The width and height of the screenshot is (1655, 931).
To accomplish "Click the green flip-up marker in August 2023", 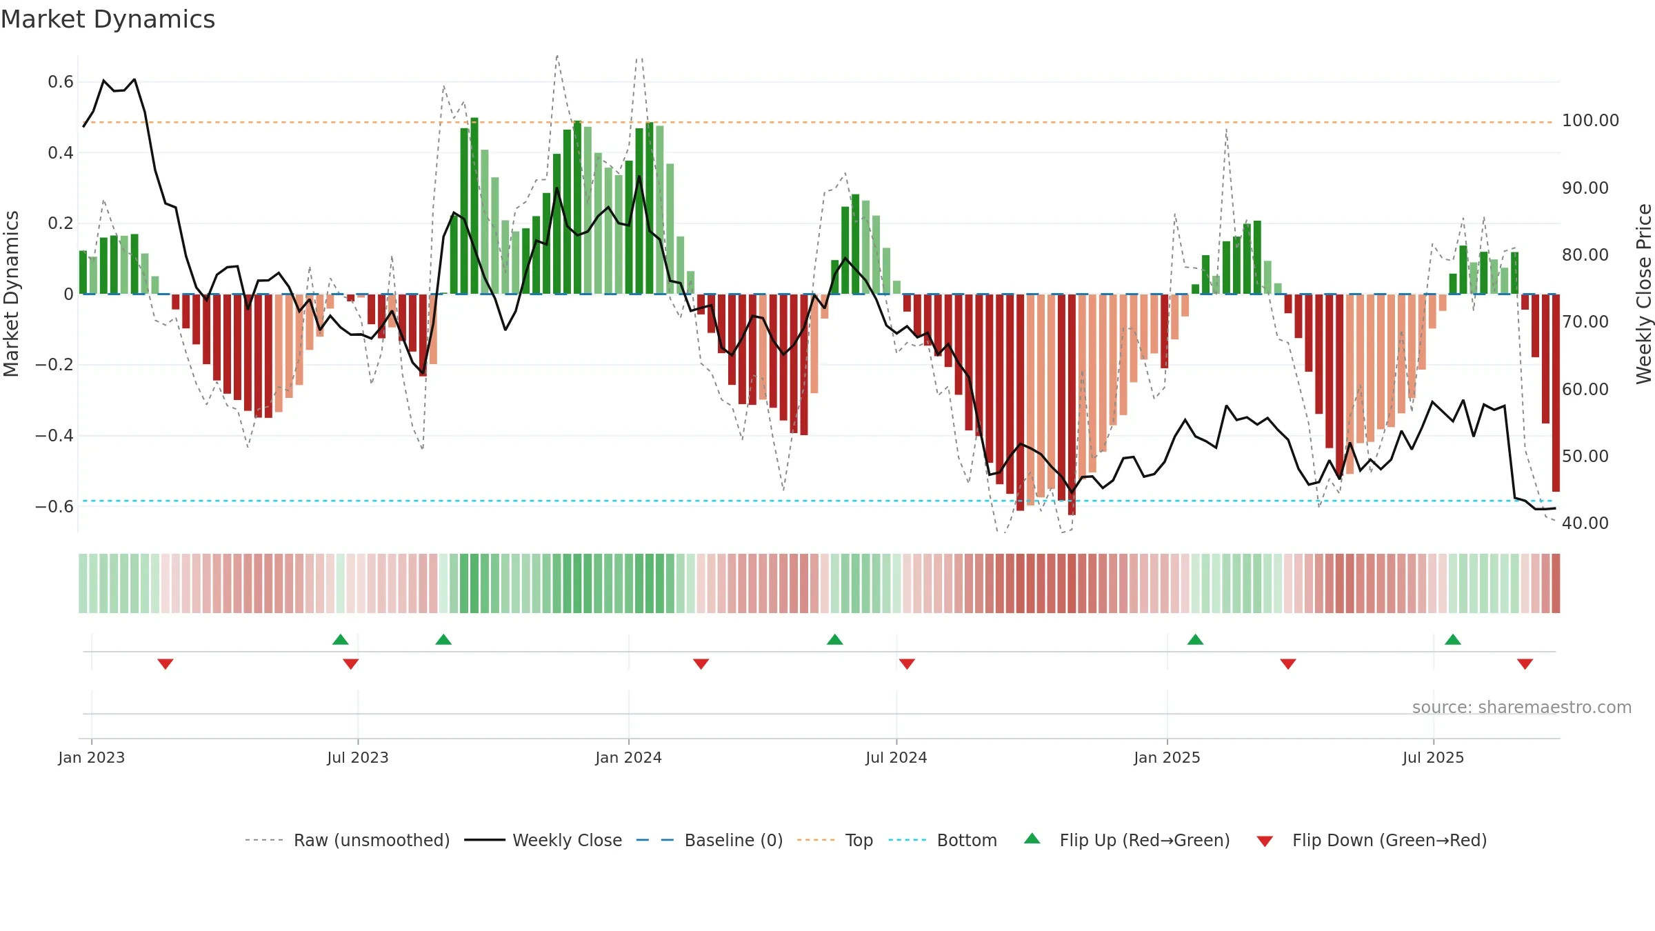I will (443, 639).
